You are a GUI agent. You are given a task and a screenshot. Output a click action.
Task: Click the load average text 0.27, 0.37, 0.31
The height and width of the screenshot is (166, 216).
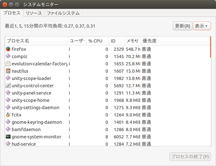click(x=80, y=26)
